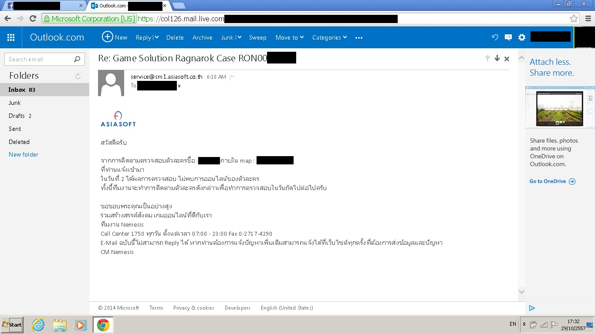Click the sender avatar picture
Image resolution: width=595 pixels, height=334 pixels.
[x=111, y=83]
